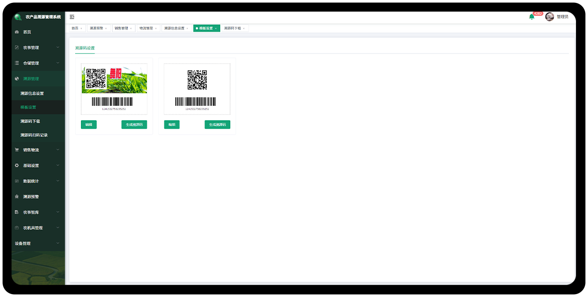Click the 管理员 user avatar
Screen dimensions: 588x297
[x=550, y=17]
